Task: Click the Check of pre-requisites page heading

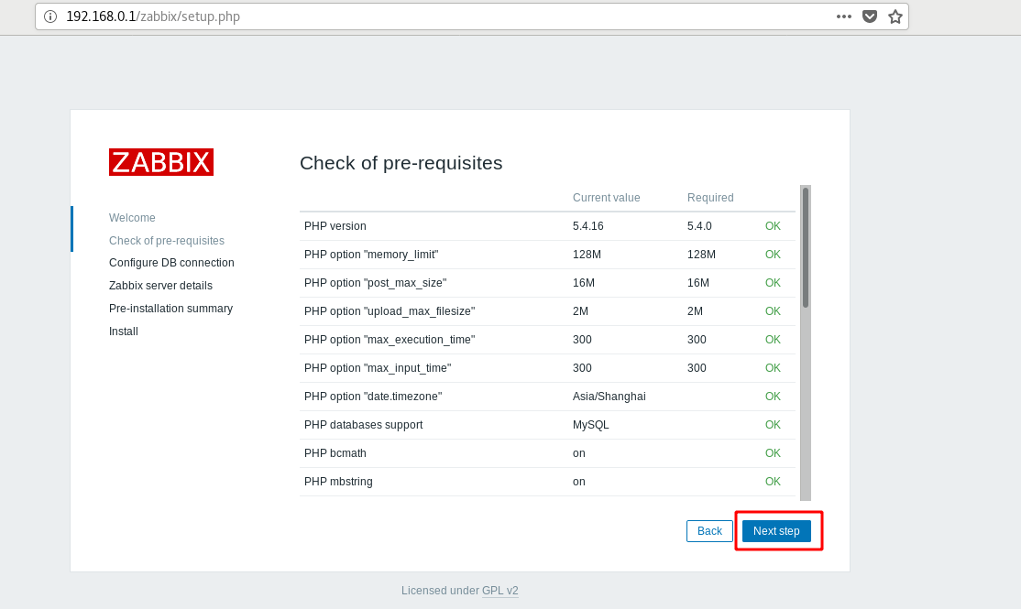Action: pyautogui.click(x=401, y=163)
